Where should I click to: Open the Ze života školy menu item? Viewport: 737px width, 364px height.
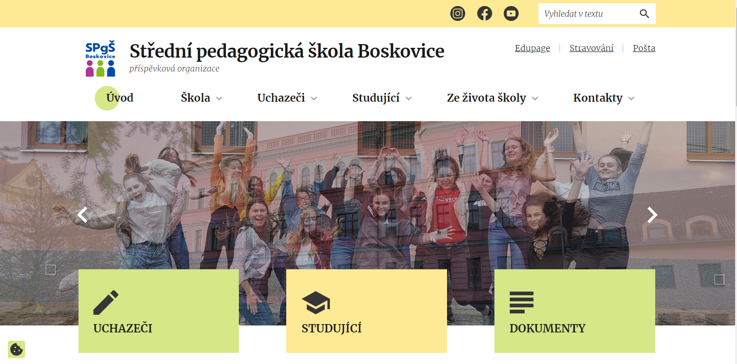tap(487, 98)
